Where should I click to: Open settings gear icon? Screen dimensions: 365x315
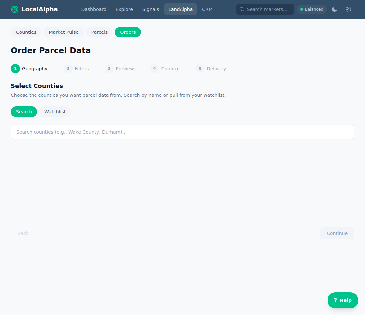348,9
